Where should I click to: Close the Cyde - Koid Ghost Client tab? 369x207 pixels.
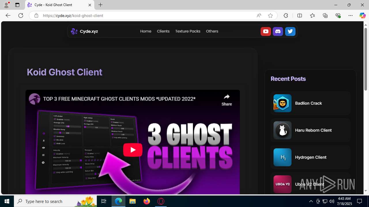(x=90, y=5)
